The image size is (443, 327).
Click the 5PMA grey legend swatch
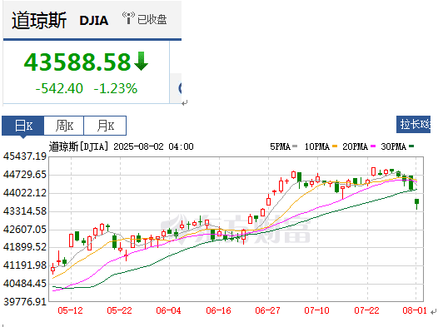pyautogui.click(x=295, y=146)
